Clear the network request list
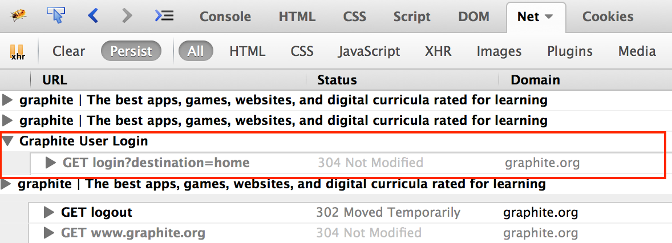Viewport: 672px width, 243px height. pyautogui.click(x=68, y=51)
